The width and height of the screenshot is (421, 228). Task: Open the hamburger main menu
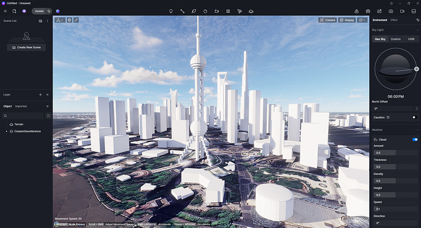[5, 11]
